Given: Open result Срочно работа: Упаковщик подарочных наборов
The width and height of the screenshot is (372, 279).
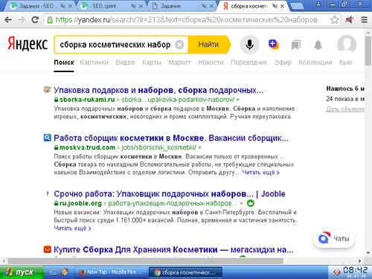Looking at the screenshot, I should pos(170,193).
